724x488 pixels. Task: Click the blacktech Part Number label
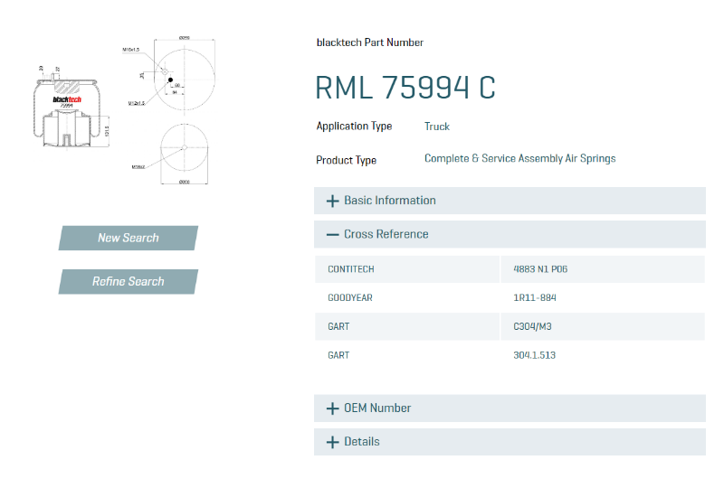[x=370, y=42]
